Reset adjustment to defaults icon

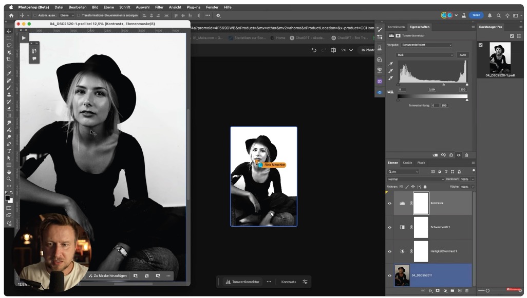(450, 155)
